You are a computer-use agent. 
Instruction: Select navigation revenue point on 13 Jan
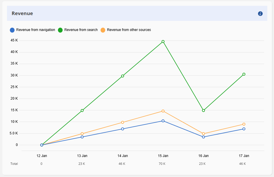point(82,137)
